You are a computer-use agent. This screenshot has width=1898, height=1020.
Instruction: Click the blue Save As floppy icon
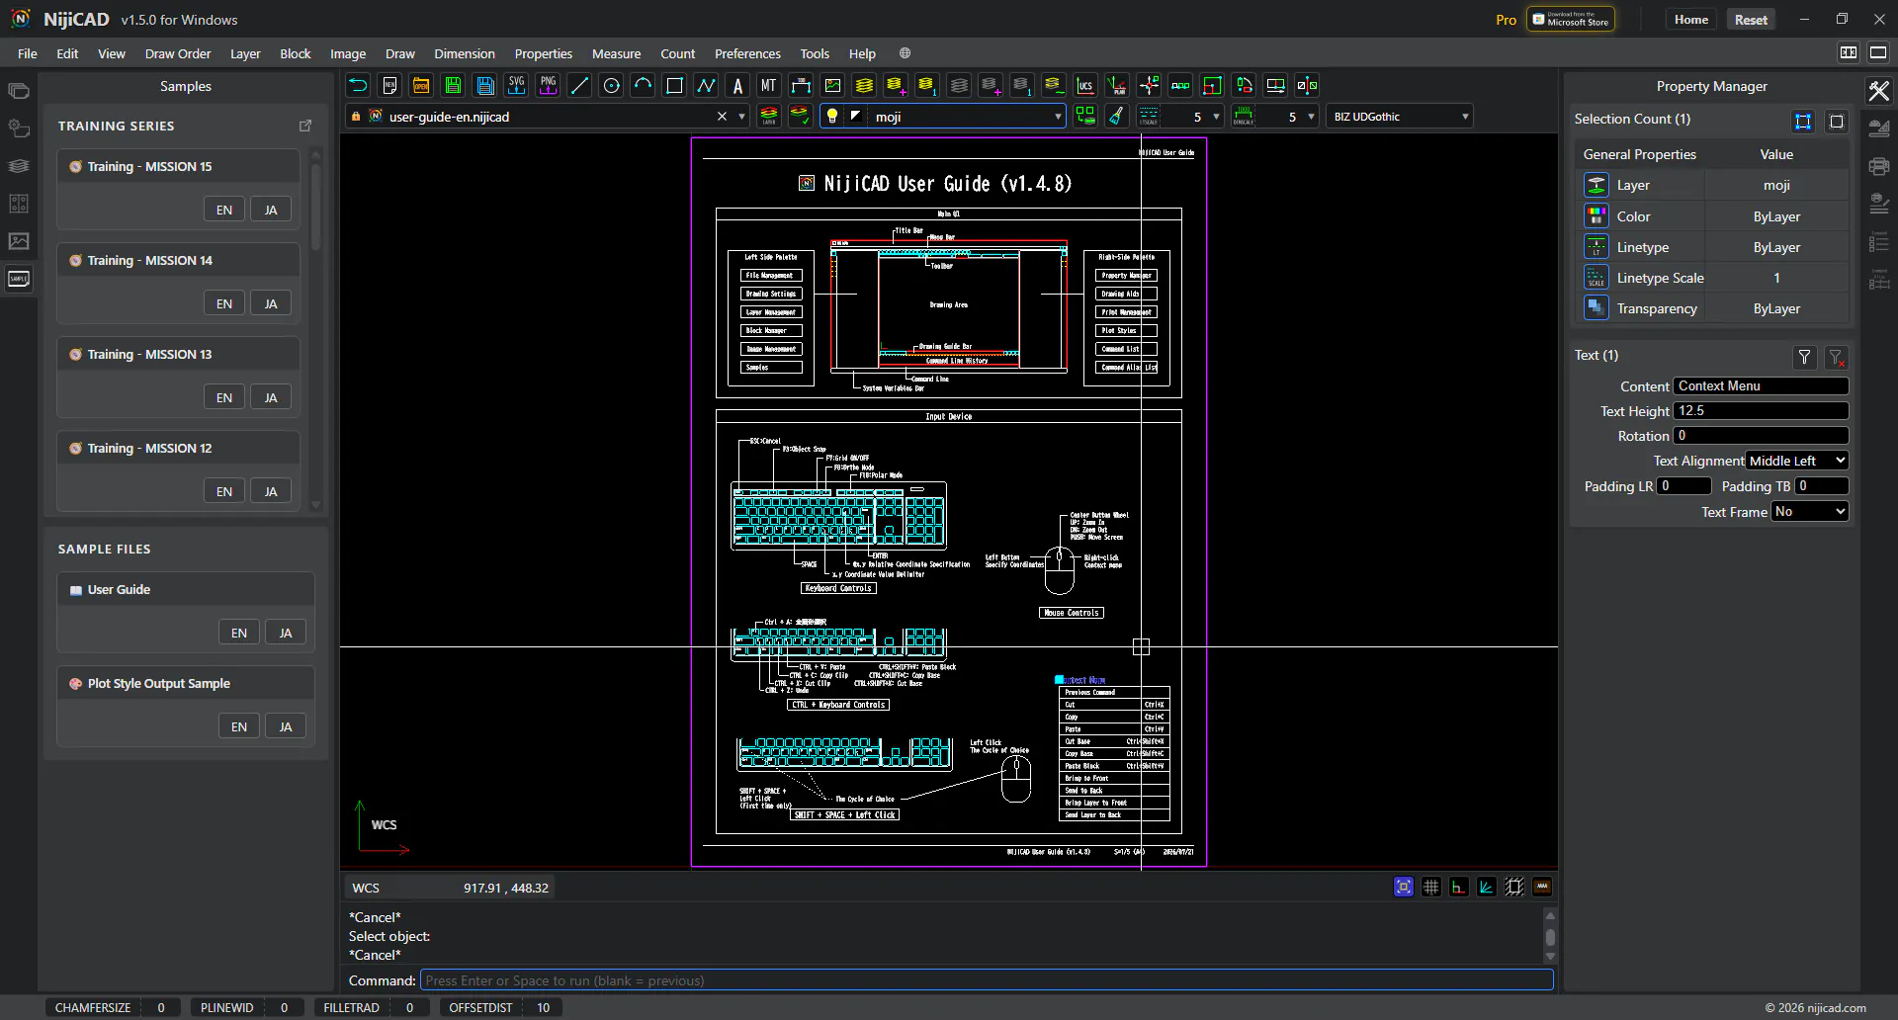click(485, 86)
